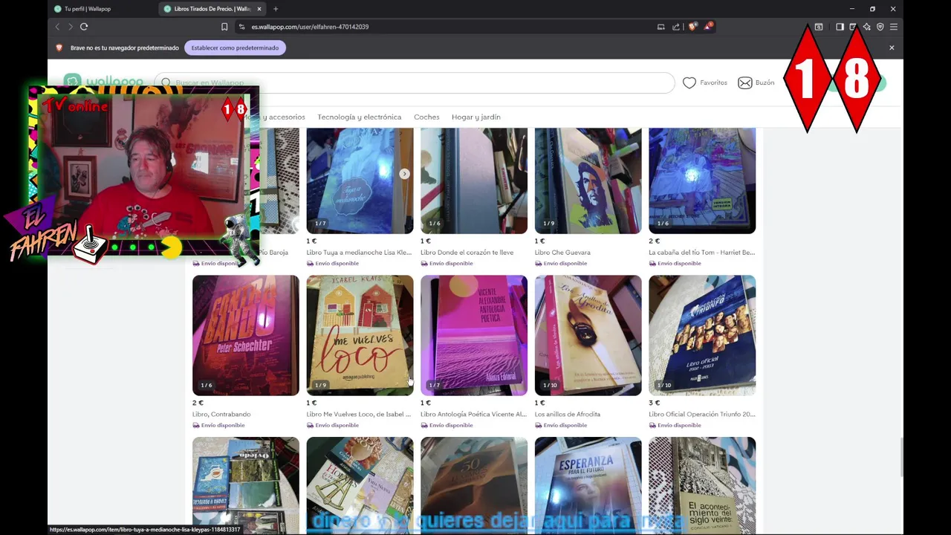
Task: Open Libro Donde el corazón te lleve title
Action: [x=467, y=253]
